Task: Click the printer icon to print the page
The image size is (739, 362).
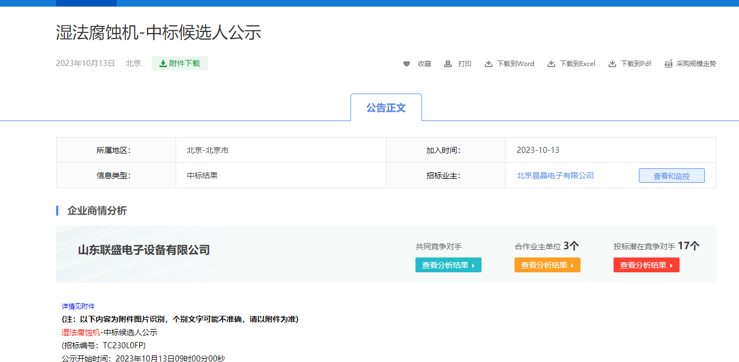Action: pyautogui.click(x=448, y=64)
